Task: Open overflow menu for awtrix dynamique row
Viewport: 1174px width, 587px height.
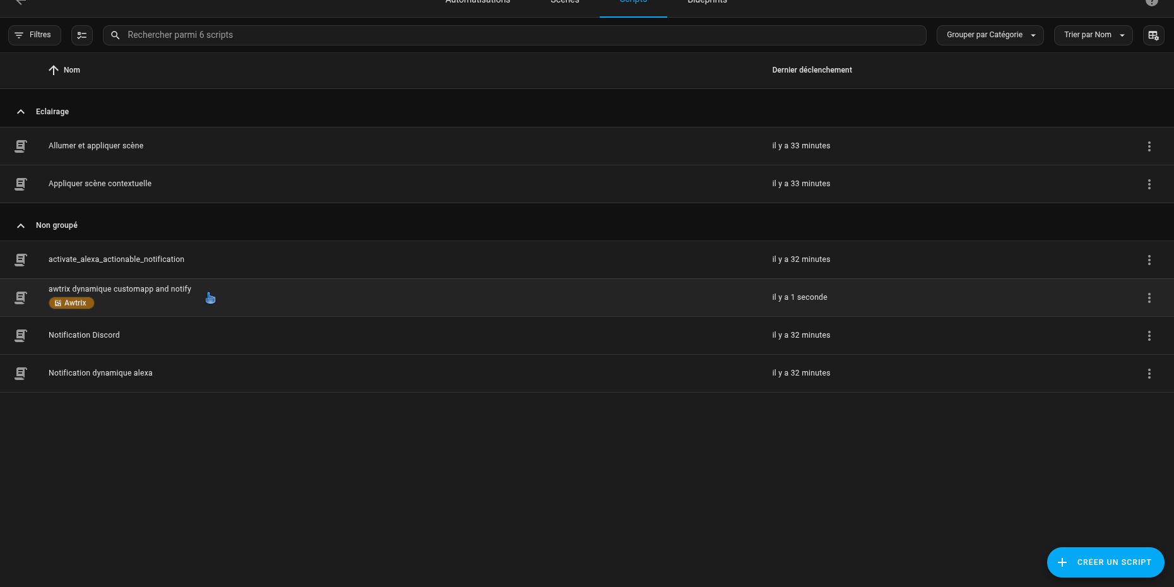Action: [x=1149, y=298]
